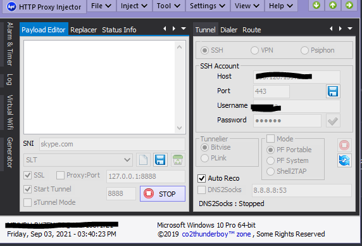Image resolution: width=362 pixels, height=246 pixels.
Task: Click the green up arrow toolbar icon
Action: [x=333, y=5]
